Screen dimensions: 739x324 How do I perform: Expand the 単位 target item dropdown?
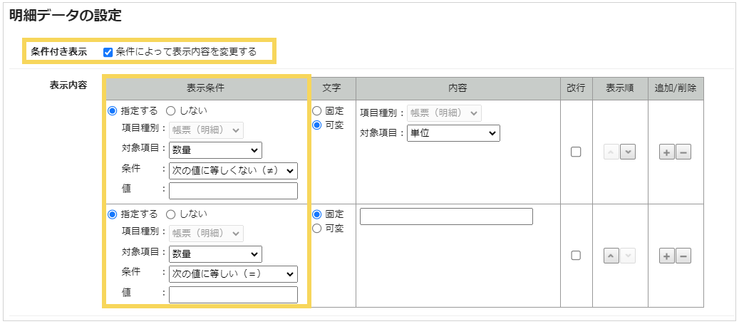tap(453, 133)
